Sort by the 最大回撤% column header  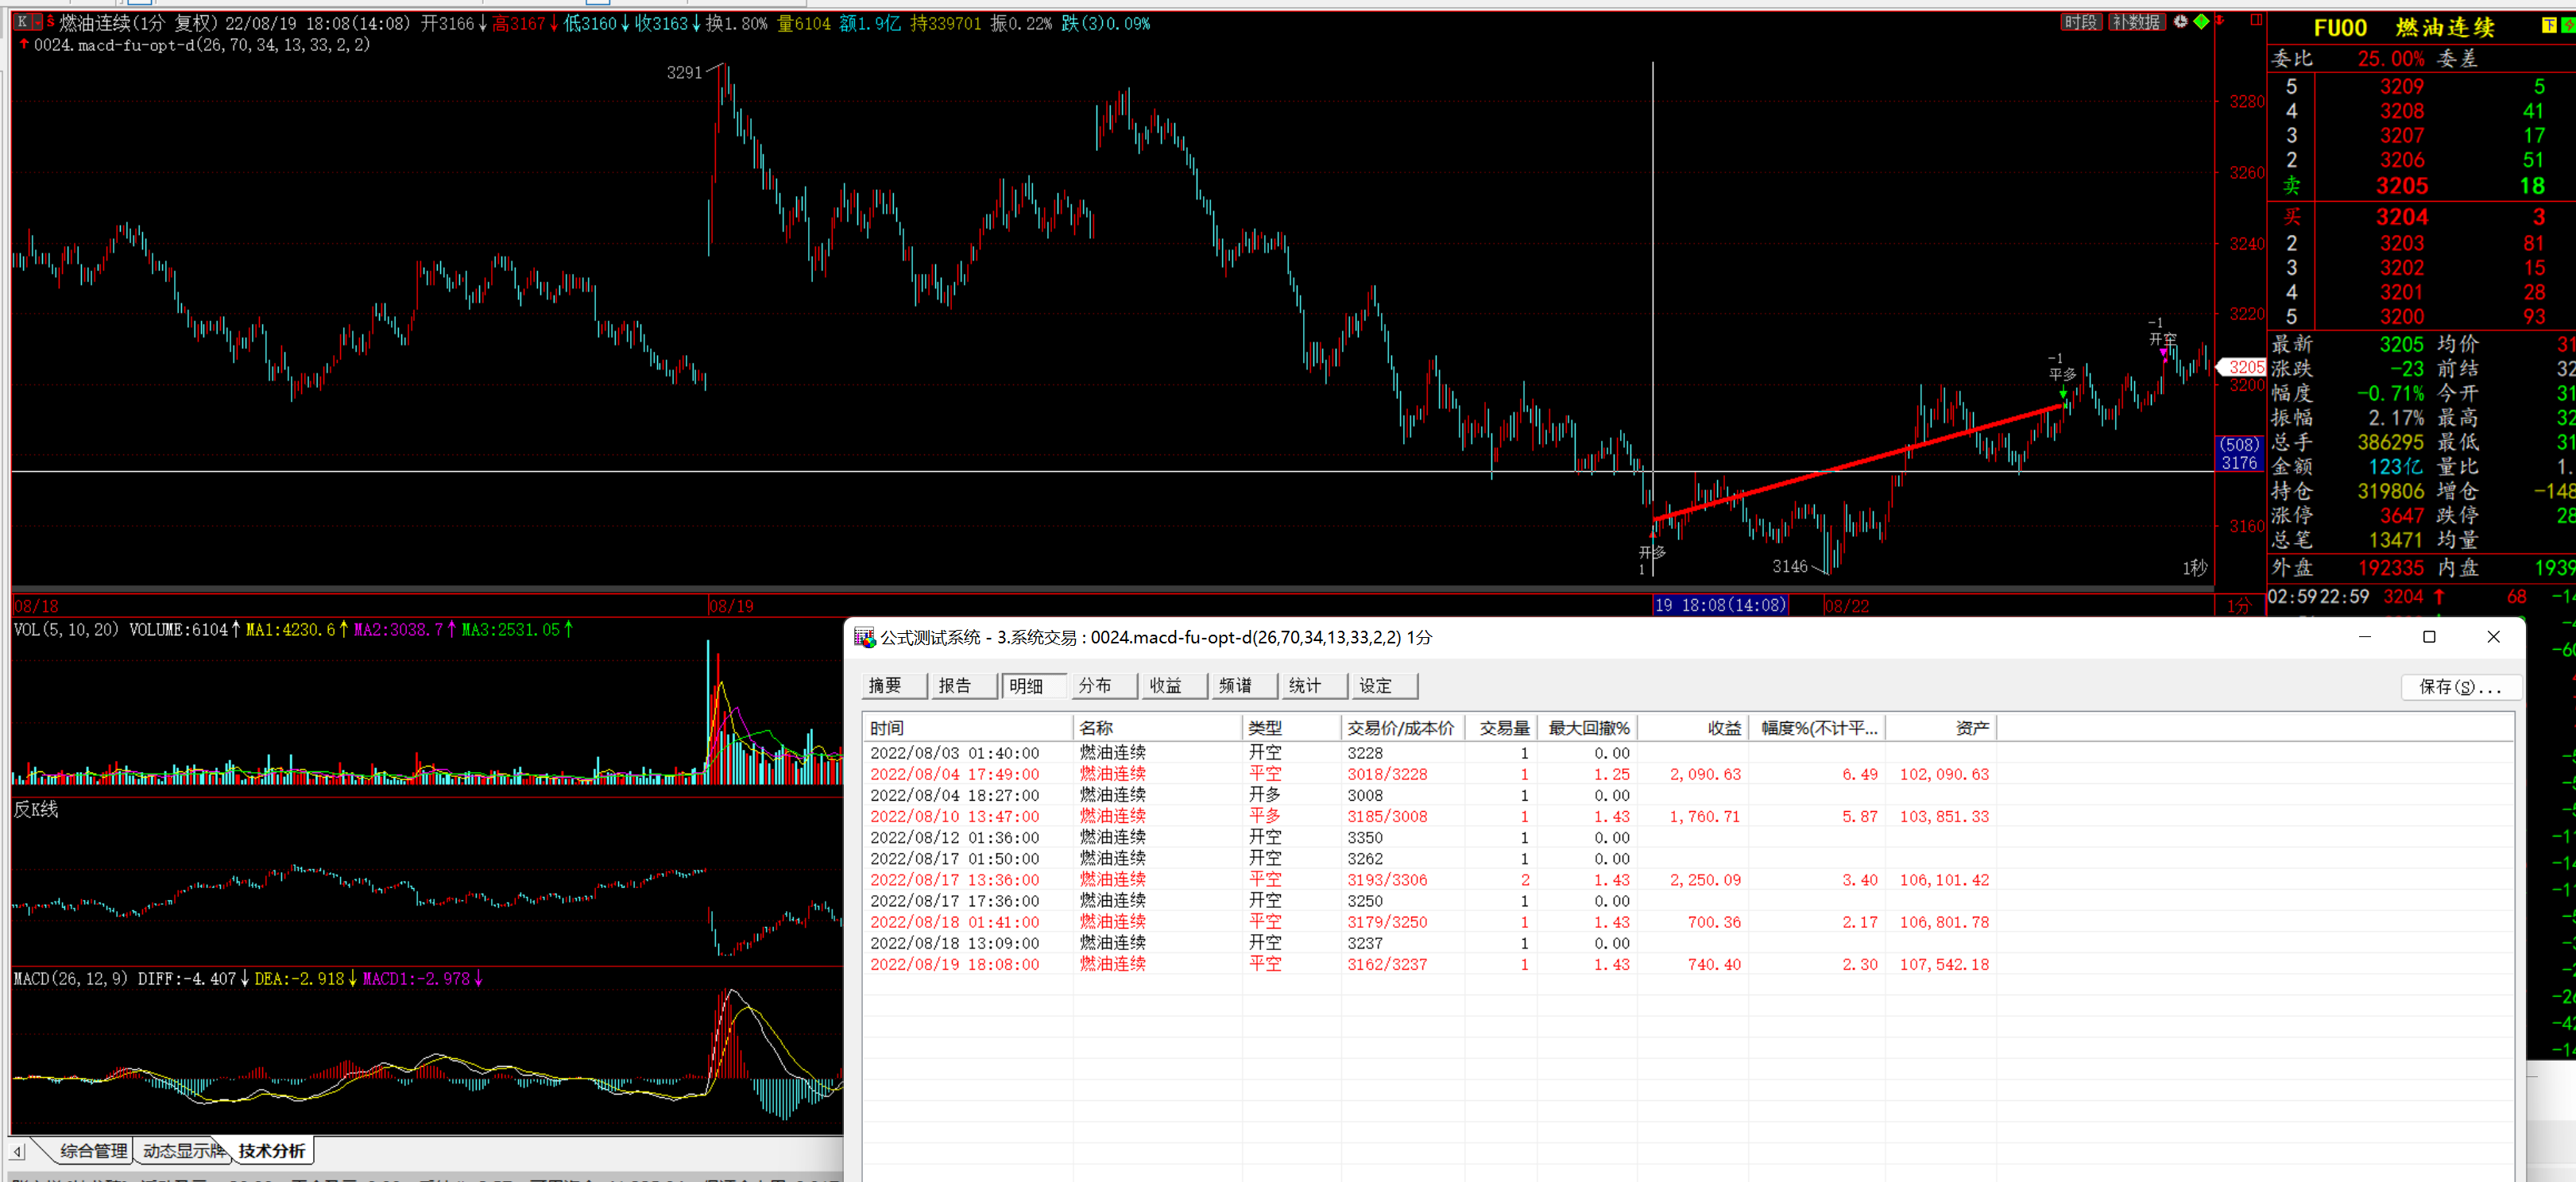pyautogui.click(x=1587, y=728)
